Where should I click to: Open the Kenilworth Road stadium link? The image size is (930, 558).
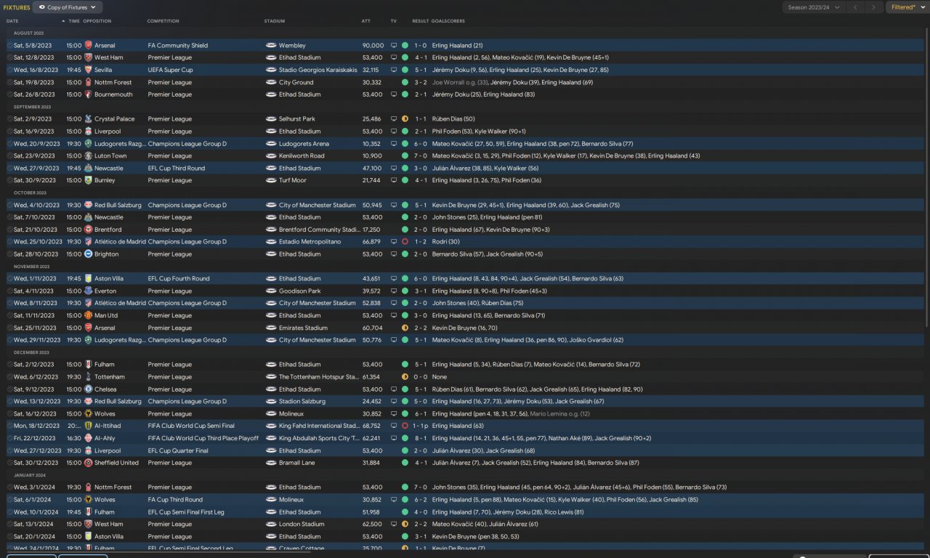click(x=302, y=155)
